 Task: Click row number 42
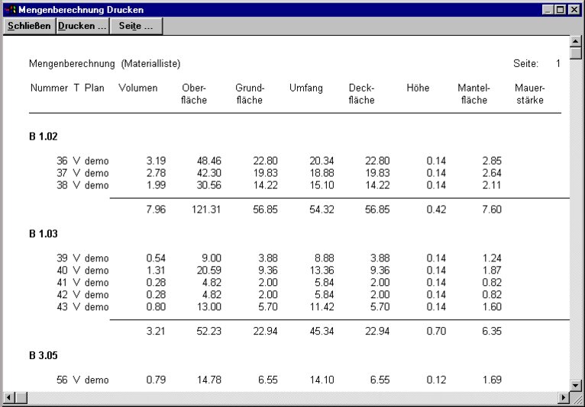pos(62,295)
